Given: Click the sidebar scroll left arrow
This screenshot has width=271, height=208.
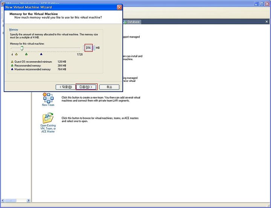Looking at the screenshot, I should 3,200.
